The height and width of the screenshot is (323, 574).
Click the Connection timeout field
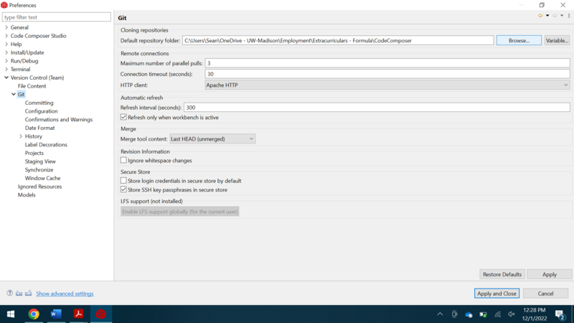pos(387,74)
